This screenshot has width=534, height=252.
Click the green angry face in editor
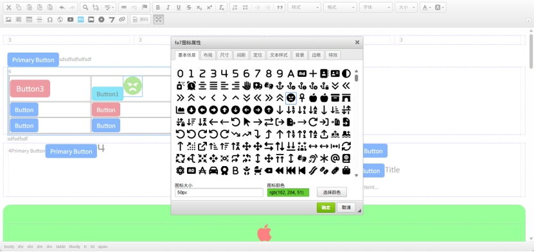[132, 85]
